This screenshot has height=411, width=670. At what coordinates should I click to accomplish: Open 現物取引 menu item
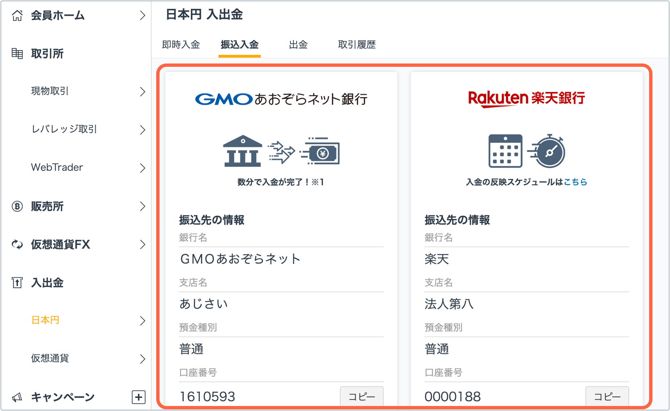point(50,91)
